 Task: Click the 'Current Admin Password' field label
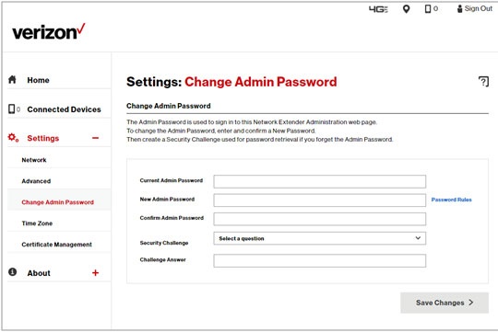tap(172, 180)
